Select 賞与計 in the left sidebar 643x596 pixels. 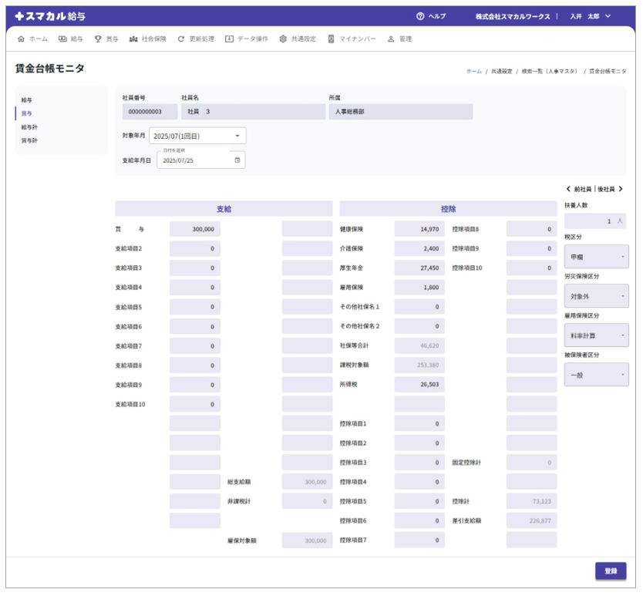[29, 141]
